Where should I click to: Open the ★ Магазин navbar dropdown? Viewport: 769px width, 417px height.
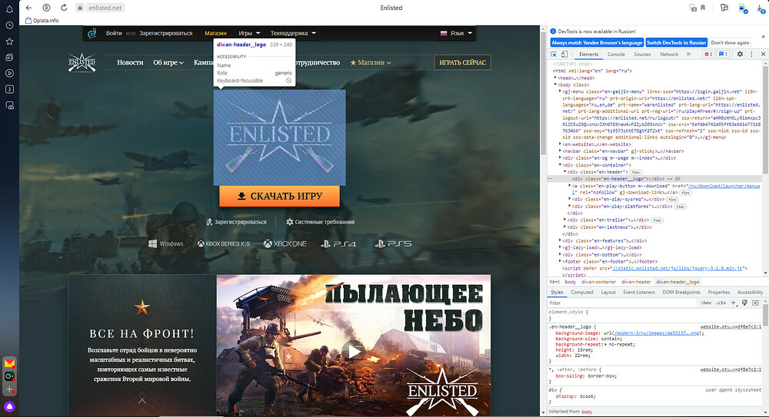[371, 63]
